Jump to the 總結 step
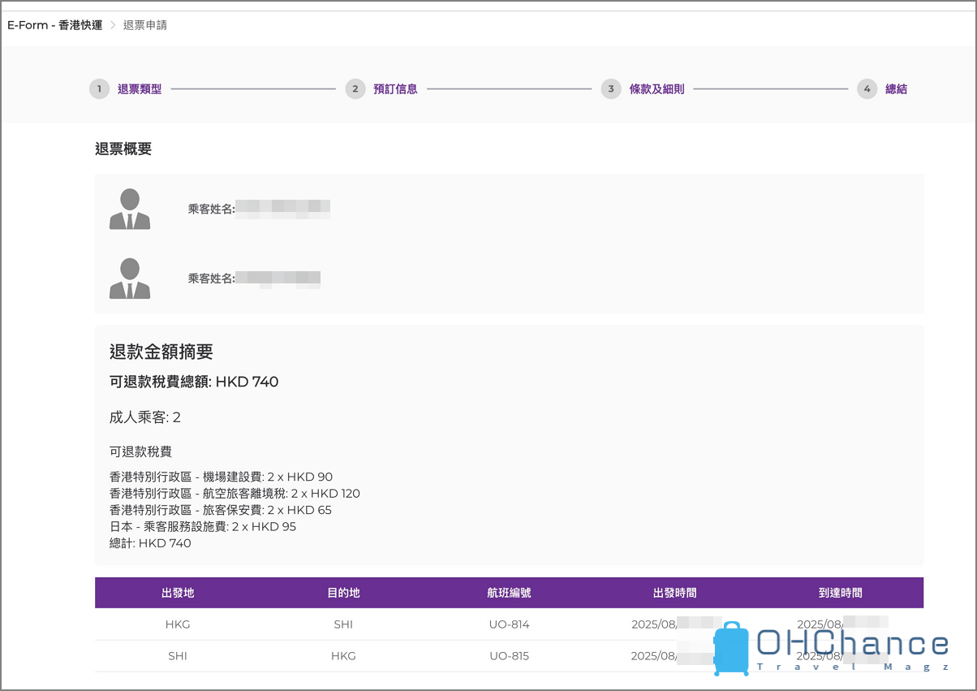 (x=896, y=89)
